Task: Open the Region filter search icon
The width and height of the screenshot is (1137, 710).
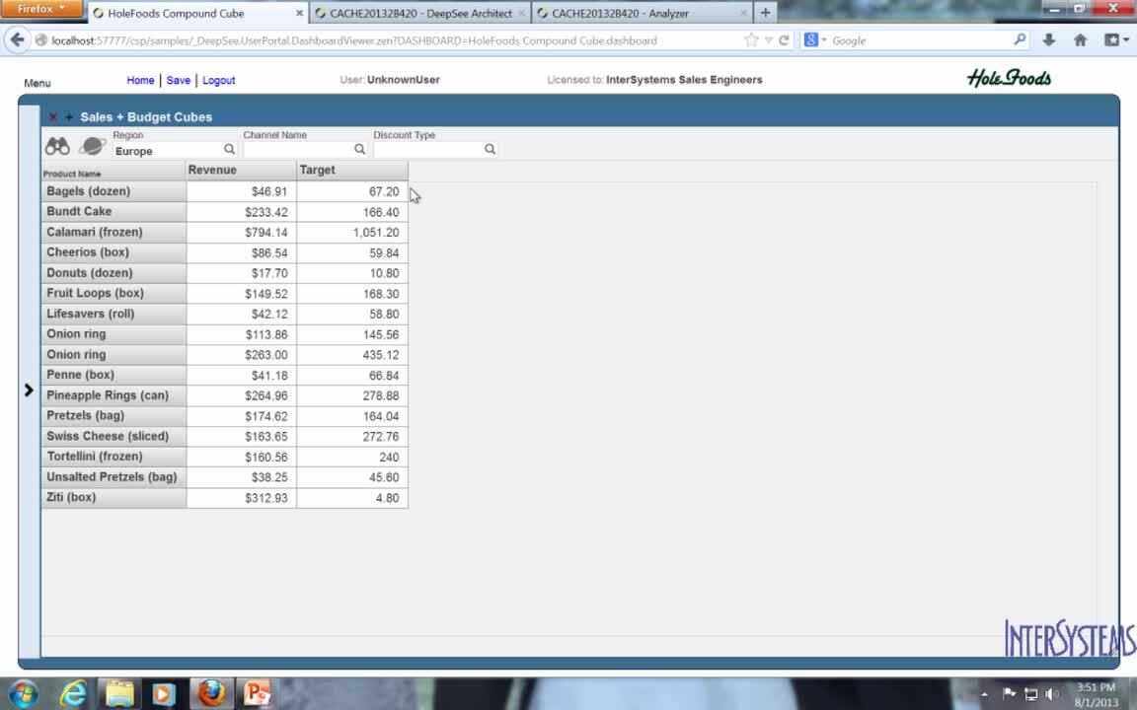Action: [x=229, y=150]
